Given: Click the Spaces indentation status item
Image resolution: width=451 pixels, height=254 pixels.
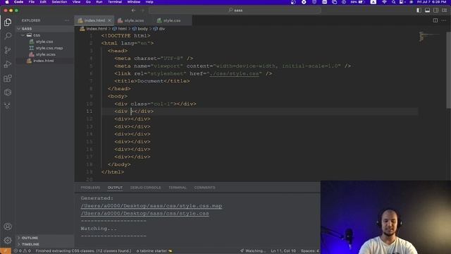Looking at the screenshot, I should coord(310,251).
